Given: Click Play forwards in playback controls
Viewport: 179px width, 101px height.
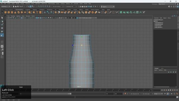Looking at the screenshot, I should (x=170, y=90).
